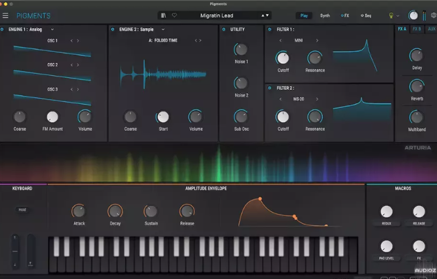Select the FX A tab
This screenshot has height=279, width=437.
[x=402, y=29]
